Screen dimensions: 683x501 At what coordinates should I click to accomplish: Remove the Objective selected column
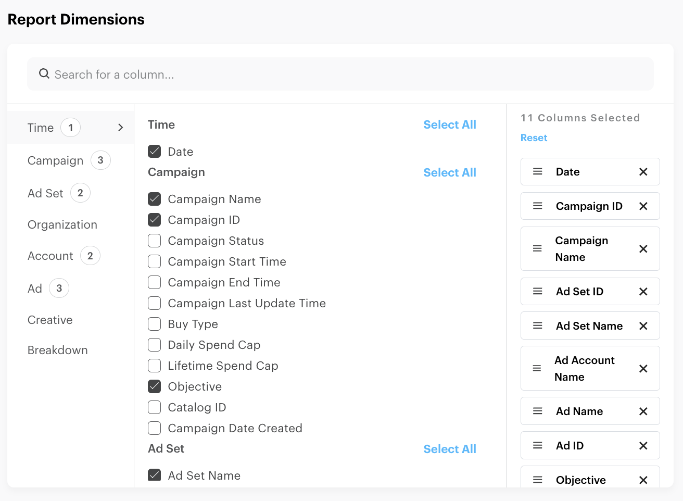coord(643,480)
